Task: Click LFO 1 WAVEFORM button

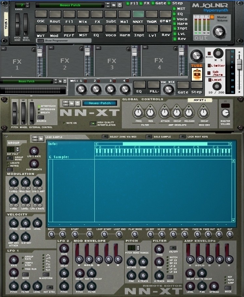Action: click(46, 274)
